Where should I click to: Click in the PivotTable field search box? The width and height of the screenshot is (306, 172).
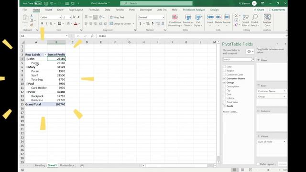[x=237, y=59]
